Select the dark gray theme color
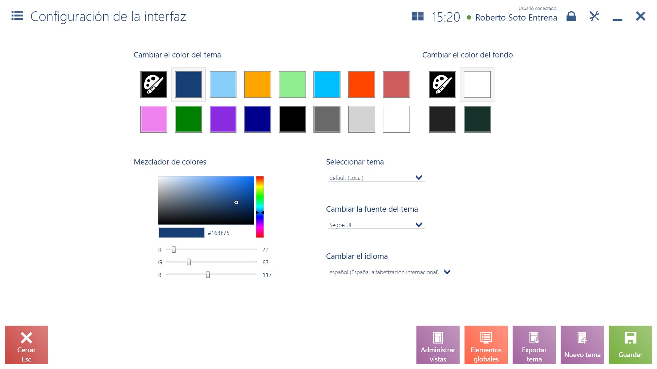 click(327, 119)
